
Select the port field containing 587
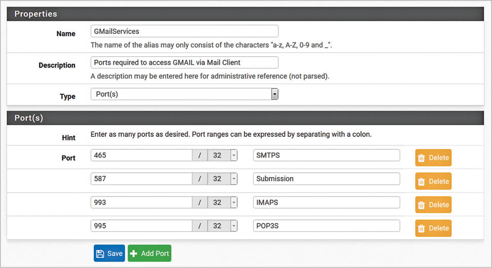coord(142,179)
